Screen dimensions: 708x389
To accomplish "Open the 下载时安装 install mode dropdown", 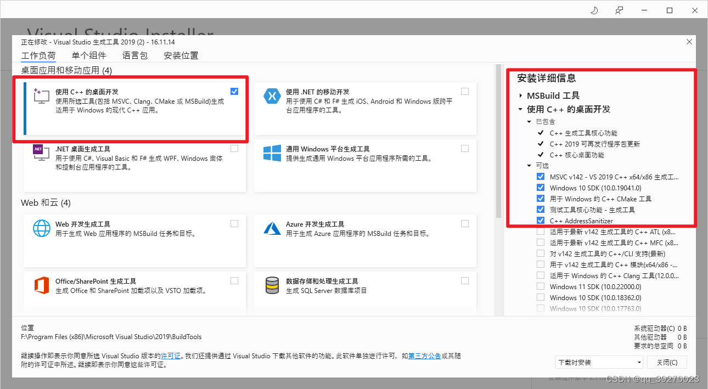I will [x=599, y=363].
